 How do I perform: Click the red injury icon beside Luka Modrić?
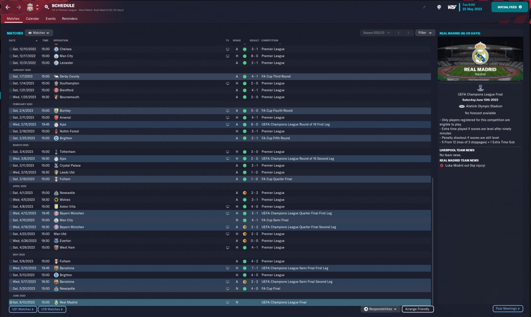coord(442,166)
